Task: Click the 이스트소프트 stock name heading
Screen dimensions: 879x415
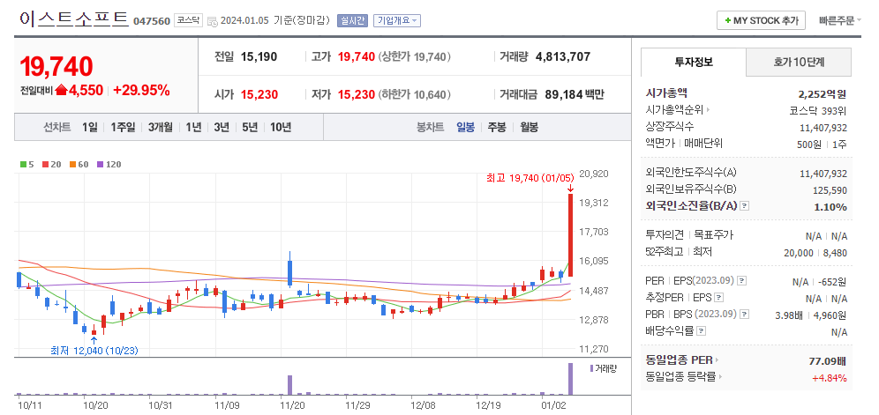Action: pos(73,19)
